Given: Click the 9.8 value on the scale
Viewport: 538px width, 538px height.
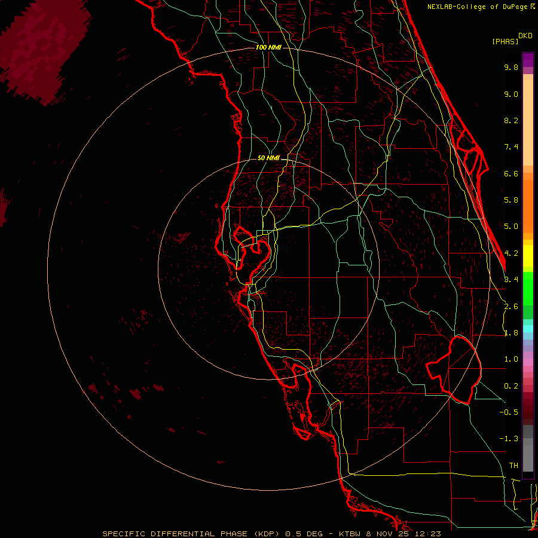Looking at the screenshot, I should point(511,67).
